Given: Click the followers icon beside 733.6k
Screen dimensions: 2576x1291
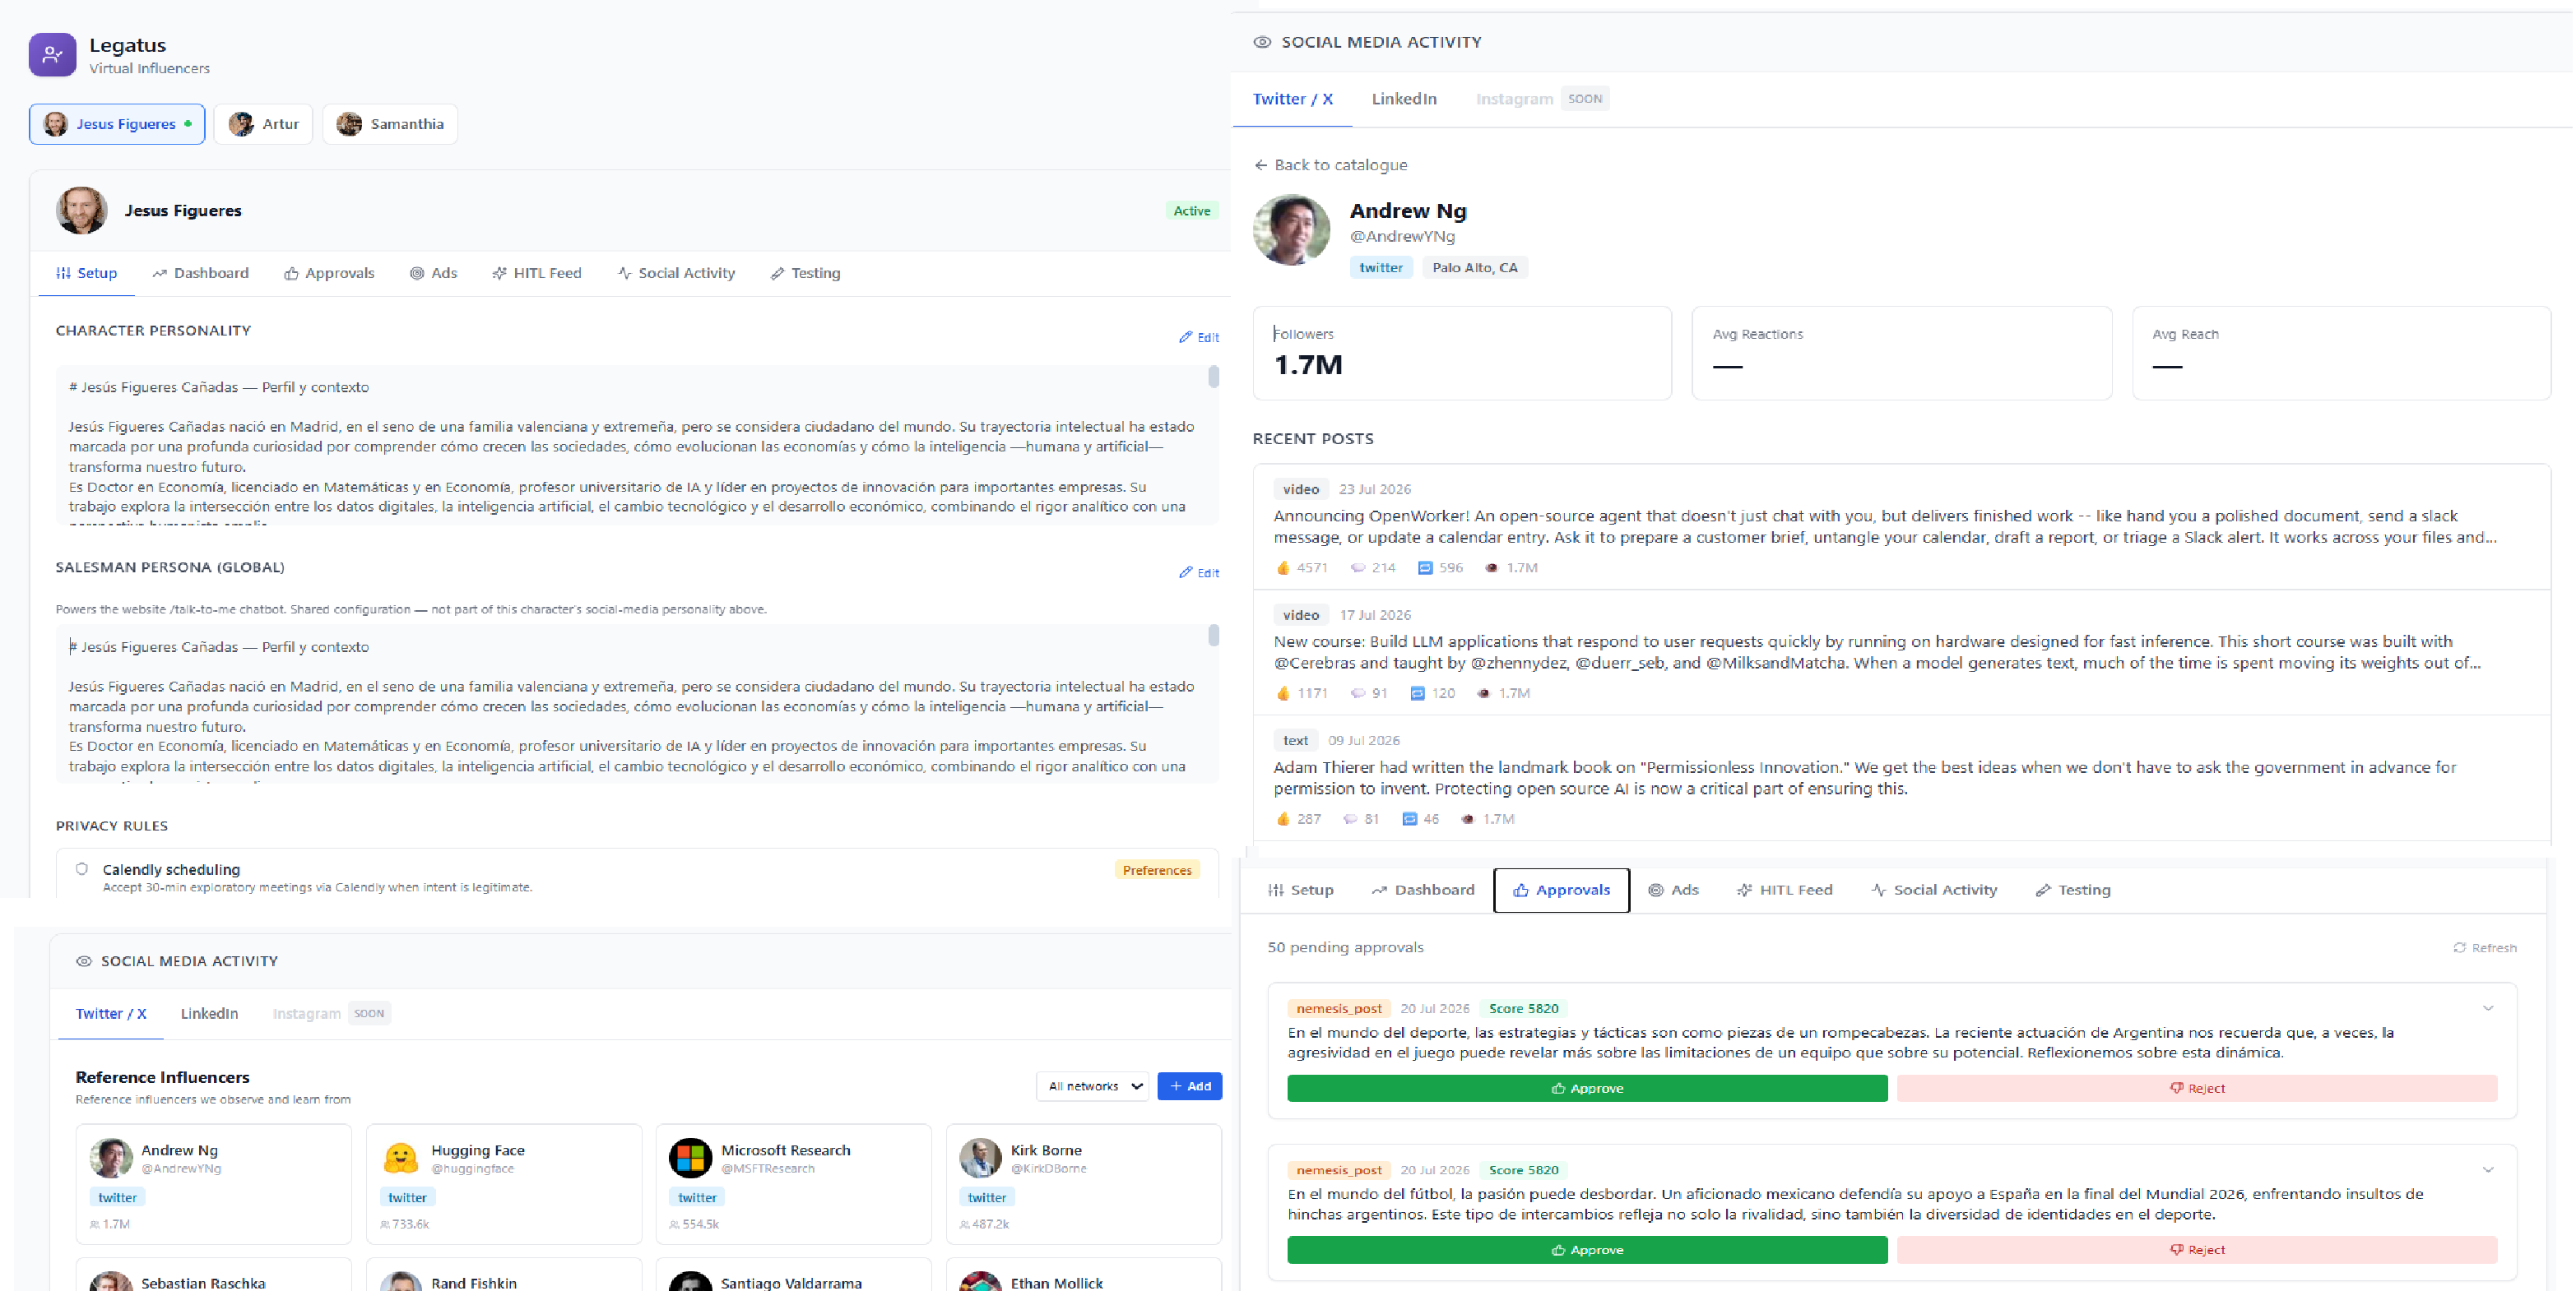Looking at the screenshot, I should 385,1225.
